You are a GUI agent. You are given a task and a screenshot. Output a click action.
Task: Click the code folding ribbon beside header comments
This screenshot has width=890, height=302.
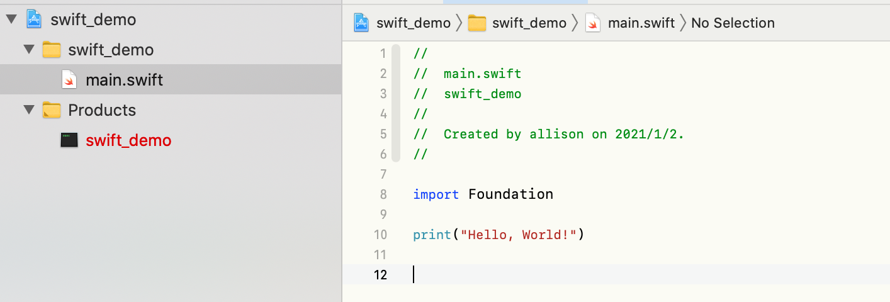click(395, 103)
